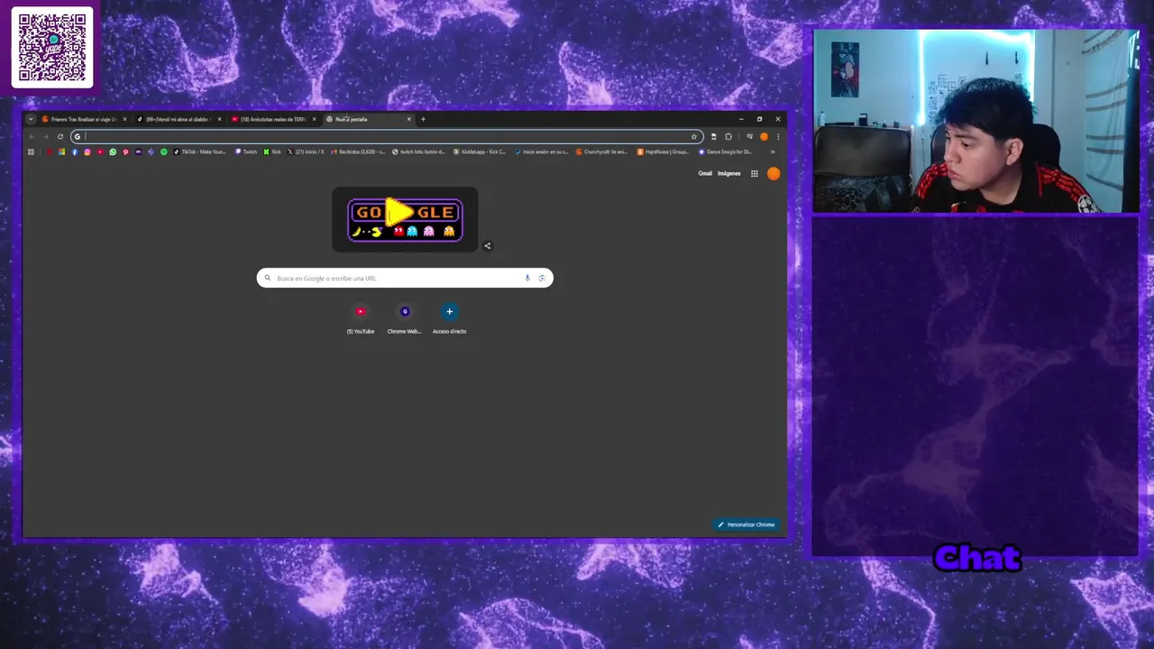Open the WhatsApp bookmark
The height and width of the screenshot is (649, 1154).
[x=113, y=151]
